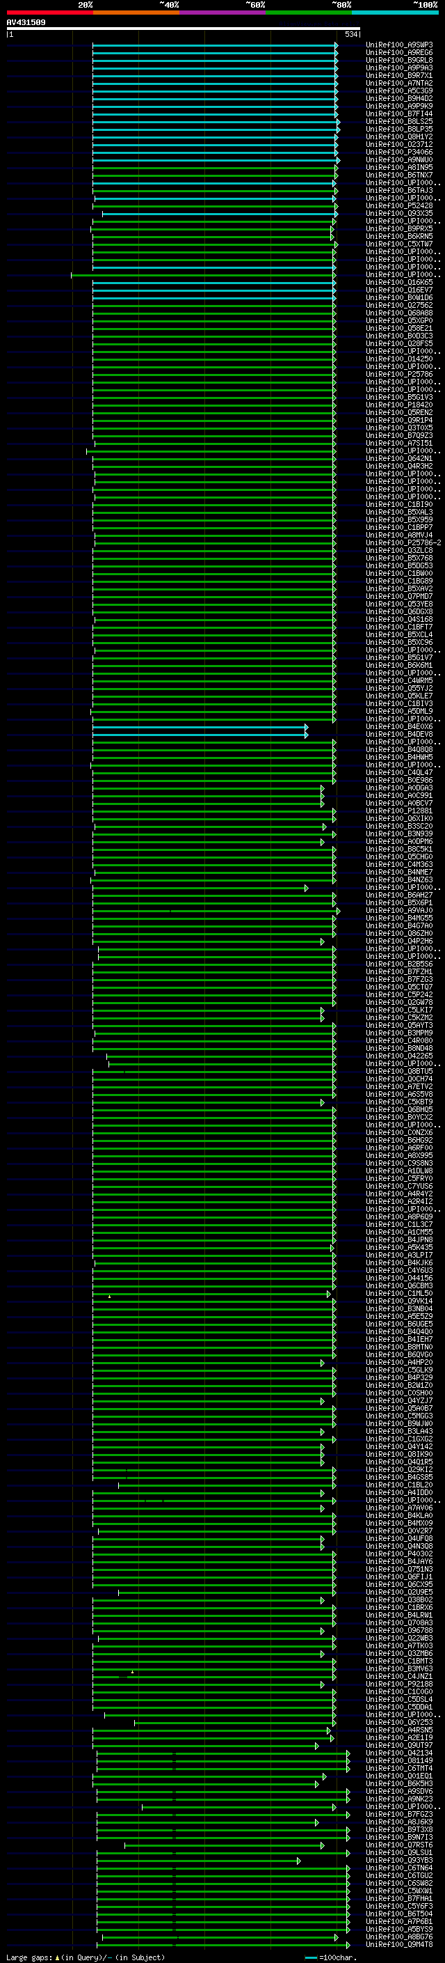Open hit UniRef100_A9REG6
Screen dimensions: 445x1963
(x=399, y=53)
